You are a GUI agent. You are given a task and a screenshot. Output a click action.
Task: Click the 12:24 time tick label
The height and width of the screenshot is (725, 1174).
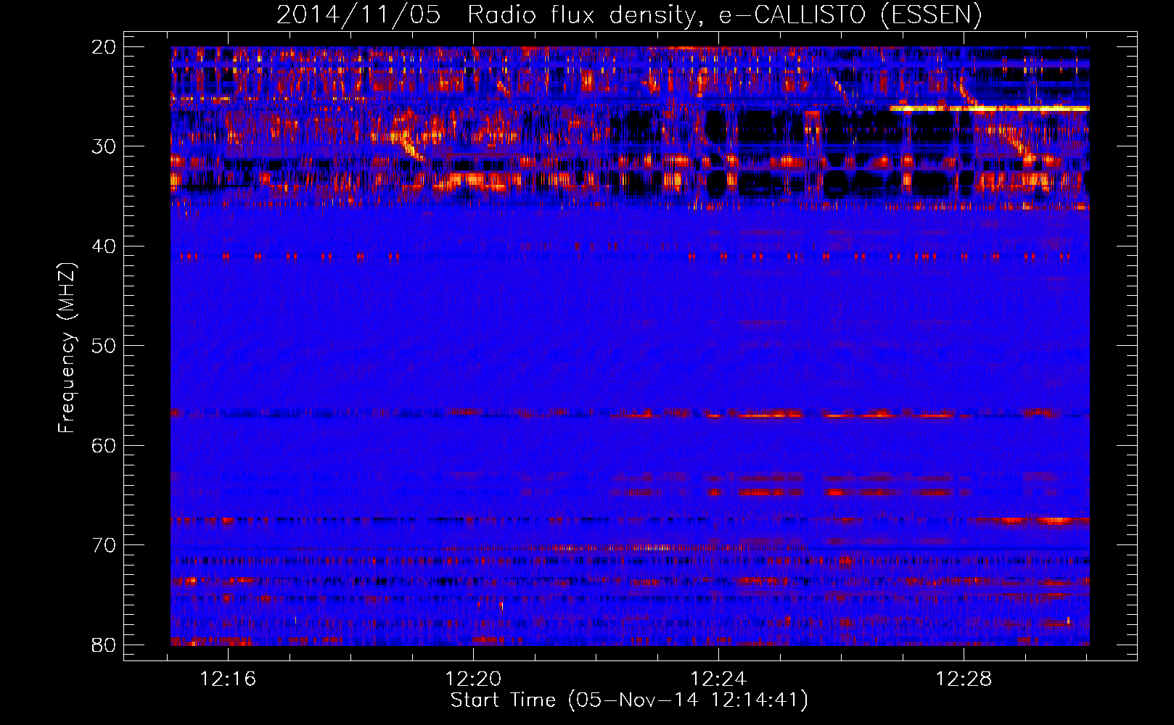[x=718, y=679]
